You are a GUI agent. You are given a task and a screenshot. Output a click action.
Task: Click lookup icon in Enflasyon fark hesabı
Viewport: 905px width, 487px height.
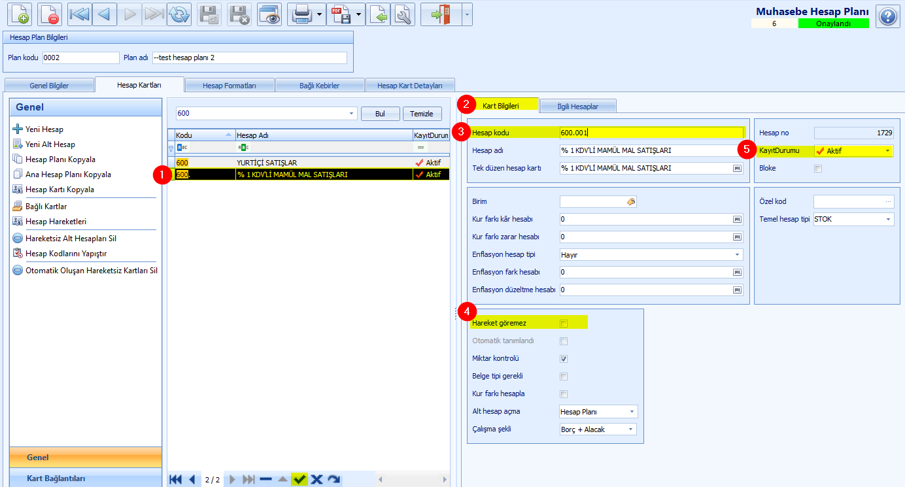738,272
